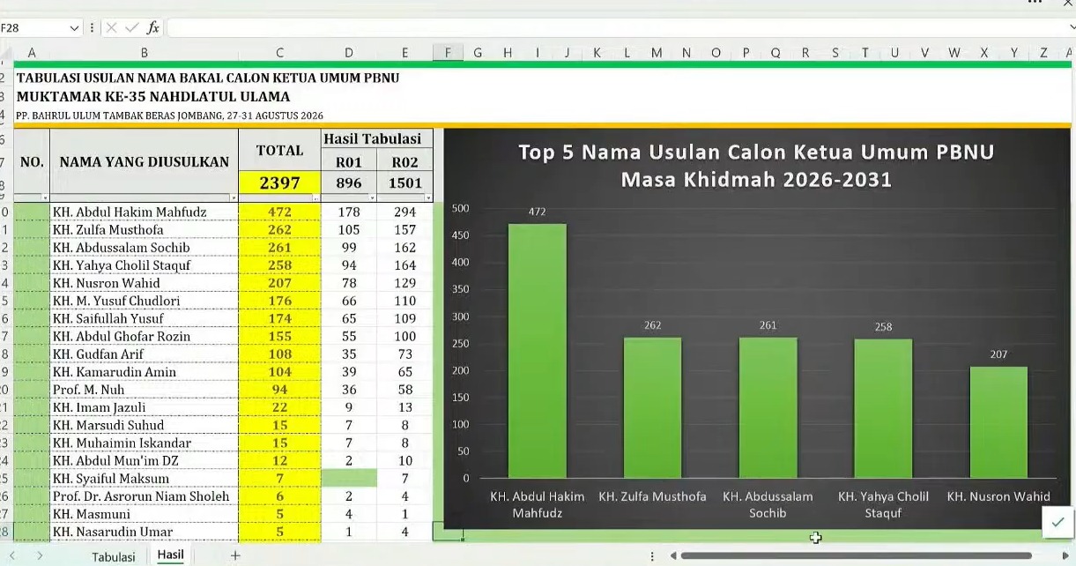Image resolution: width=1076 pixels, height=566 pixels.
Task: Click the KH. Nasarudin Umar name cell
Action: point(144,532)
